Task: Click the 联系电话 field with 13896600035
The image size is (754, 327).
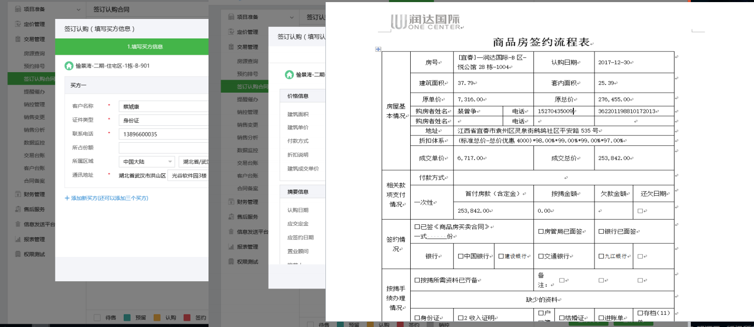Action: 164,134
